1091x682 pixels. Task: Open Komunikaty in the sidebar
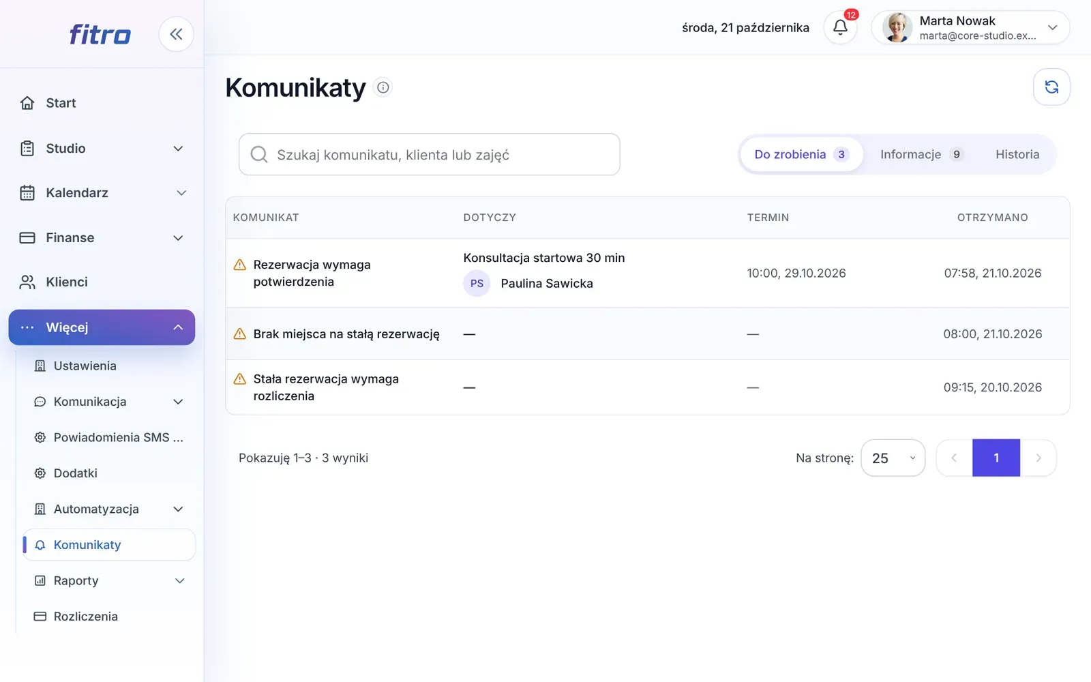click(109, 545)
